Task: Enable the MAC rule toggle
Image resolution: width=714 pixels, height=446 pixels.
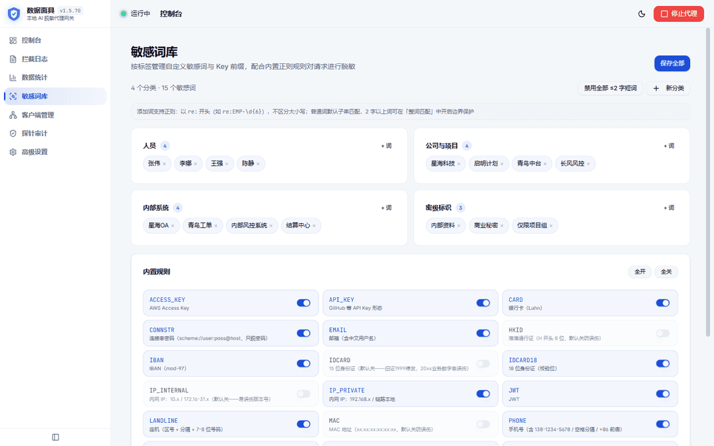Action: 483,424
